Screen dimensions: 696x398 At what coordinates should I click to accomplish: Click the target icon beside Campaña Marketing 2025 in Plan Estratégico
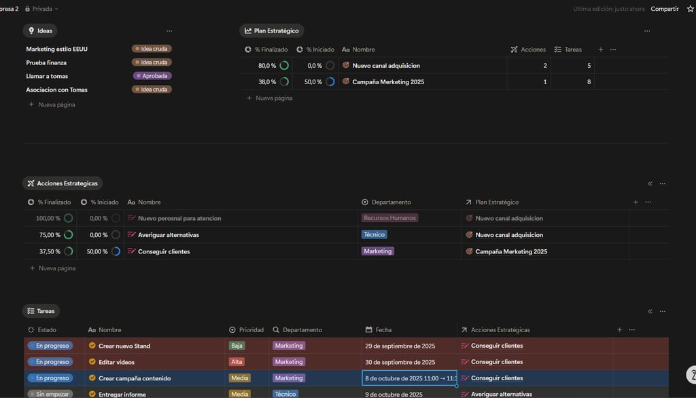[x=346, y=82]
